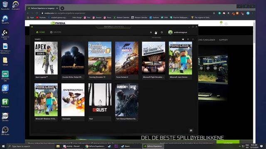Open the SUPPORT link on NVIDIA webpage
The image size is (266, 149).
click(223, 40)
